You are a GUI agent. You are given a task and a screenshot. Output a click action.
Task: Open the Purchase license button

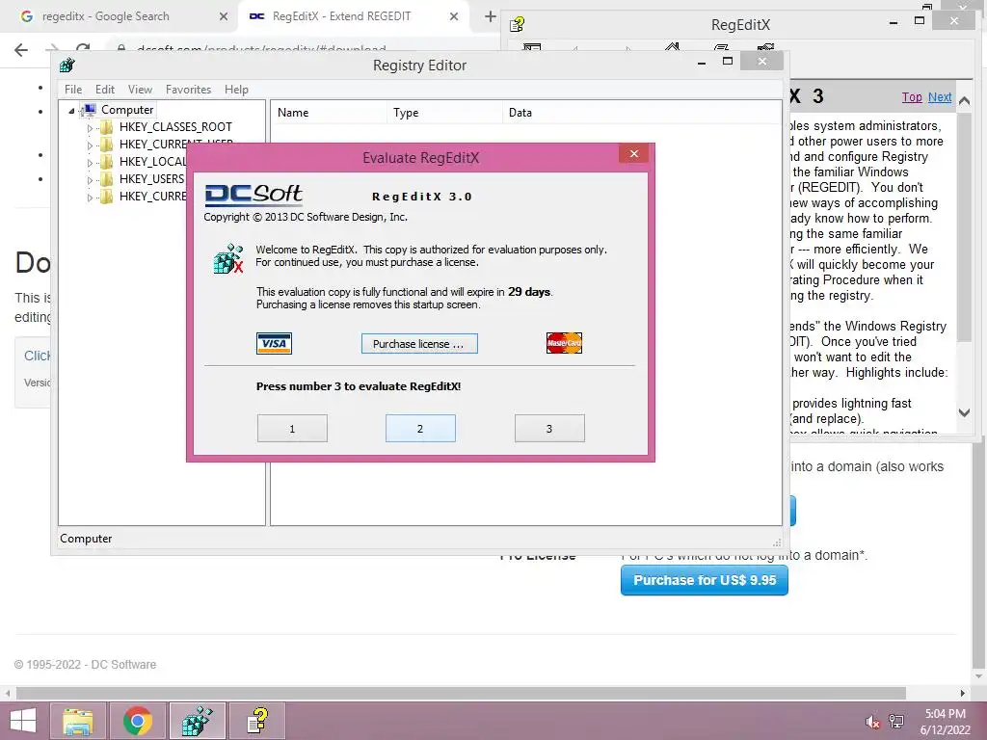click(419, 344)
